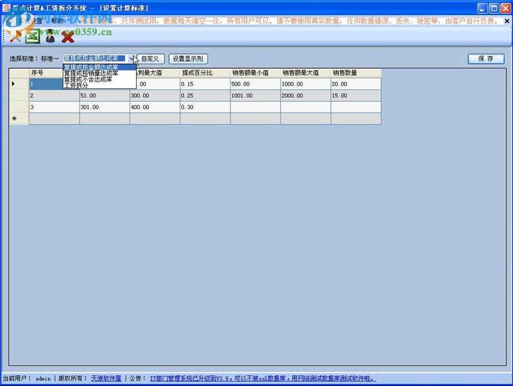The height and width of the screenshot is (386, 513).
Task: Click the 销售数量 cell containing 20.00
Action: (x=356, y=84)
